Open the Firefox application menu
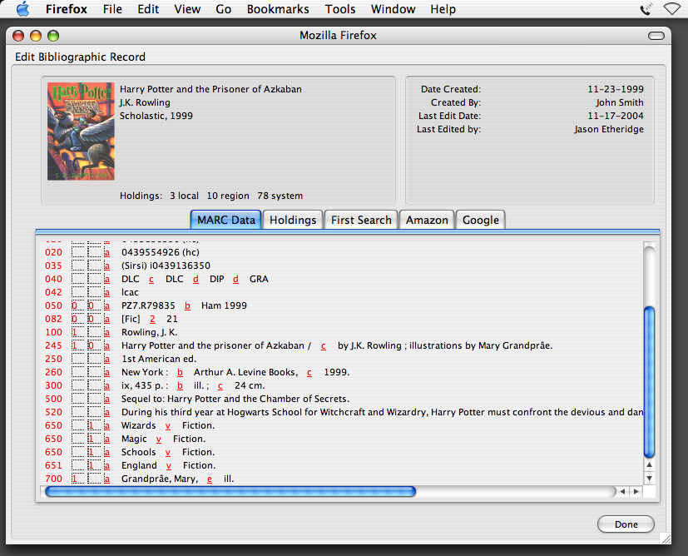 (67, 9)
